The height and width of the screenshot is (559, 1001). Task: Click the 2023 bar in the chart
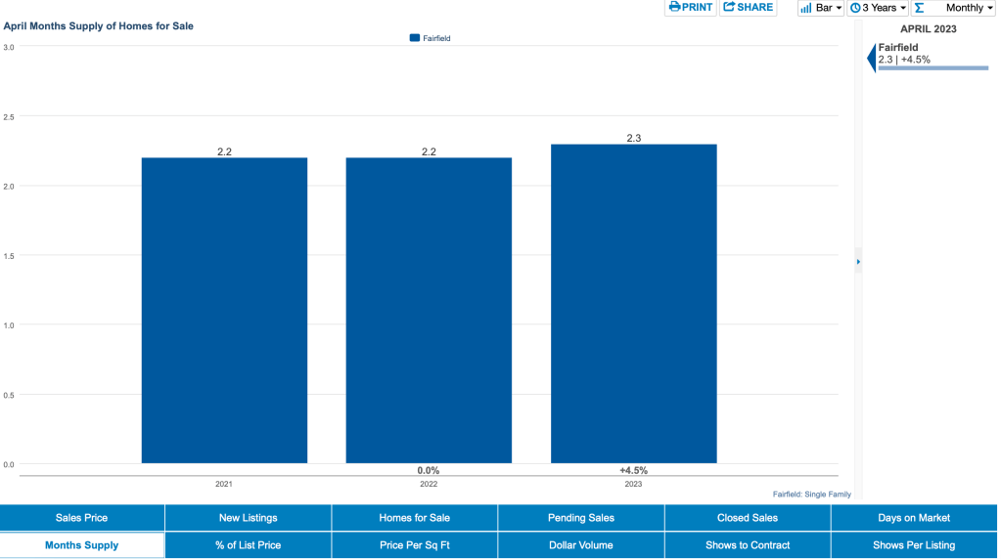pyautogui.click(x=633, y=303)
